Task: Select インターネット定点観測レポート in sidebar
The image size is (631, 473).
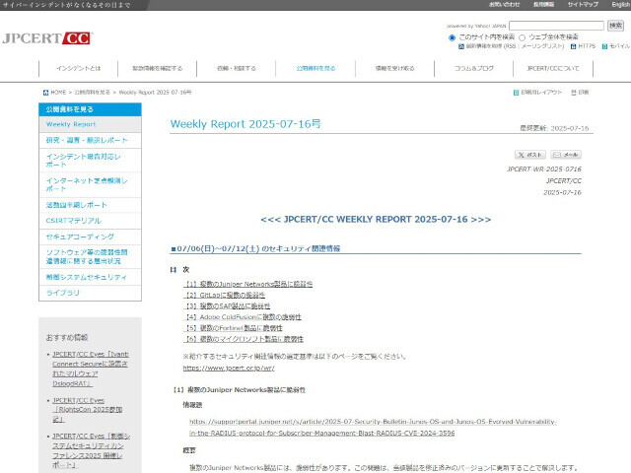Action: 90,184
